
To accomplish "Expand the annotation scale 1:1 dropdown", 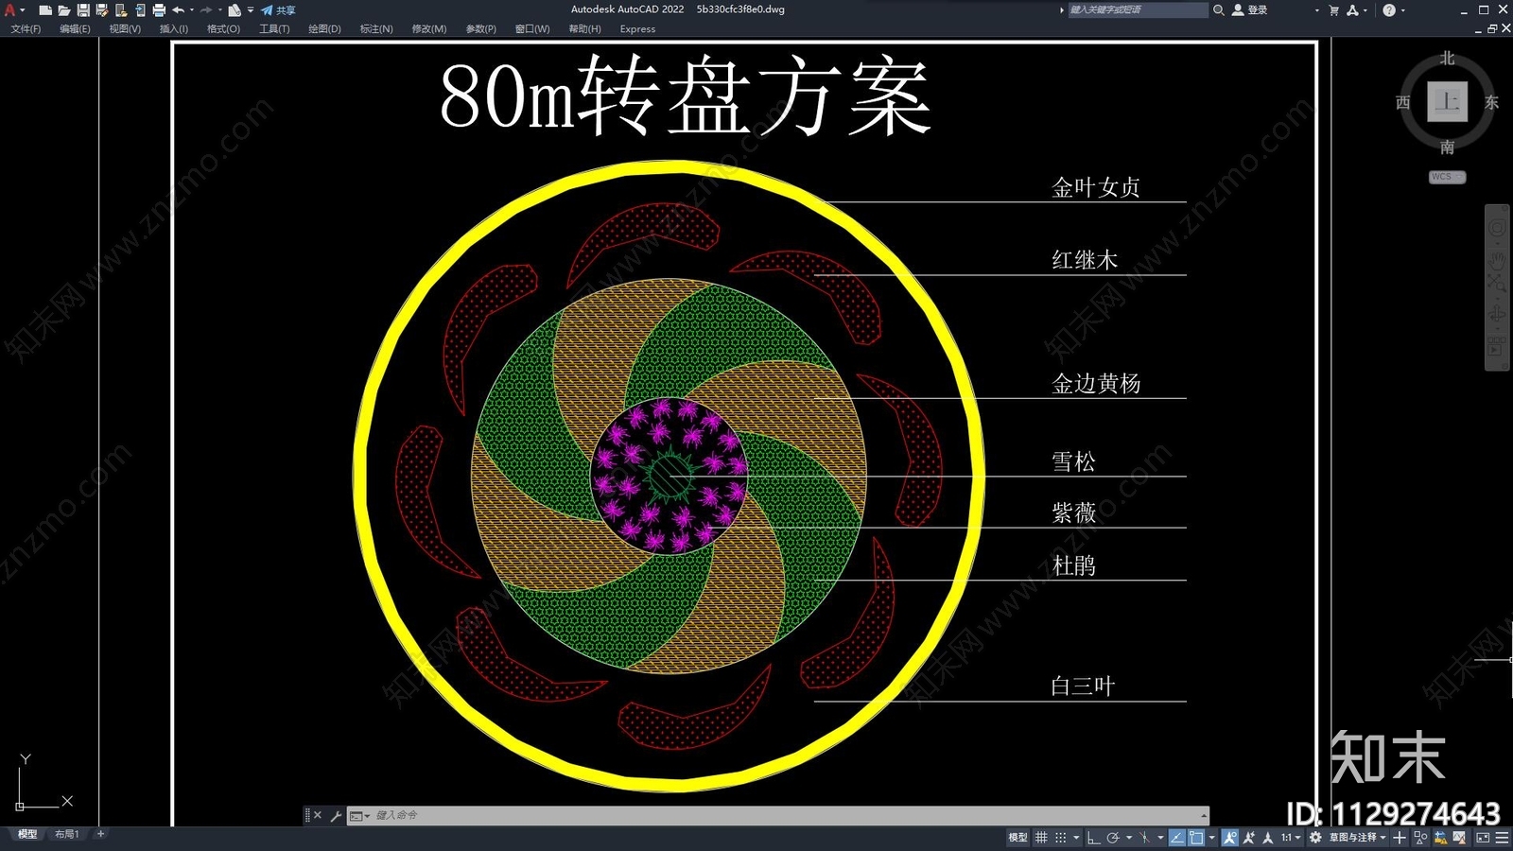I will coord(1291,838).
